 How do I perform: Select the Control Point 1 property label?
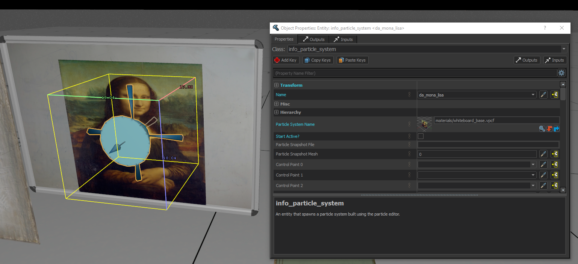289,175
